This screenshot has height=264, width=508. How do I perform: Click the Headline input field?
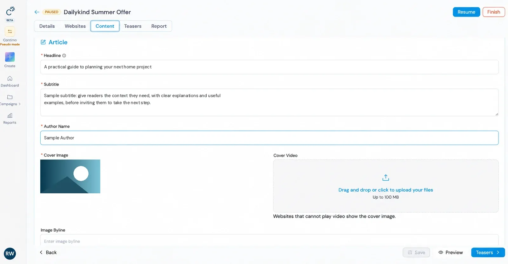click(269, 67)
